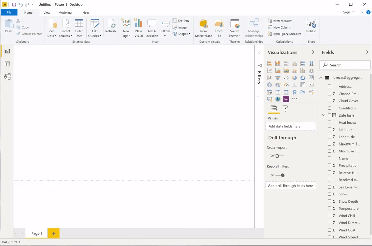Open the Modeling ribbon tab
Viewport: 372px width, 246px height.
click(x=65, y=13)
